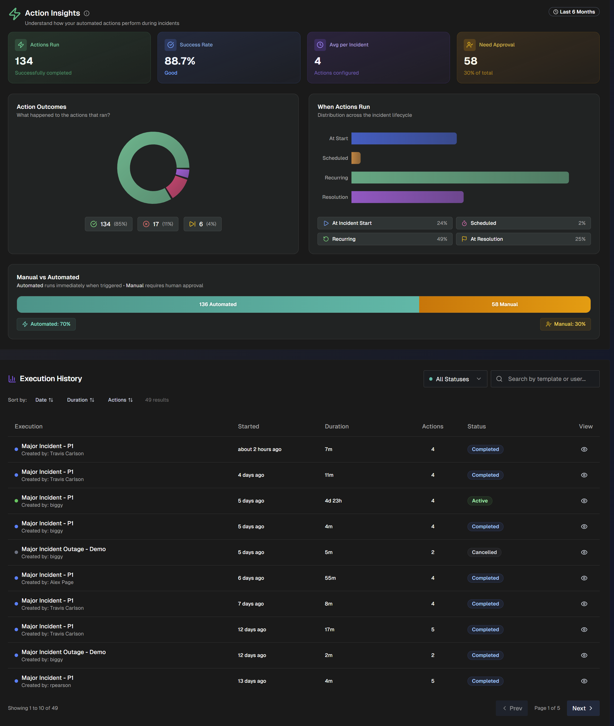View details of the Active Major Incident
This screenshot has width=614, height=726.
584,501
